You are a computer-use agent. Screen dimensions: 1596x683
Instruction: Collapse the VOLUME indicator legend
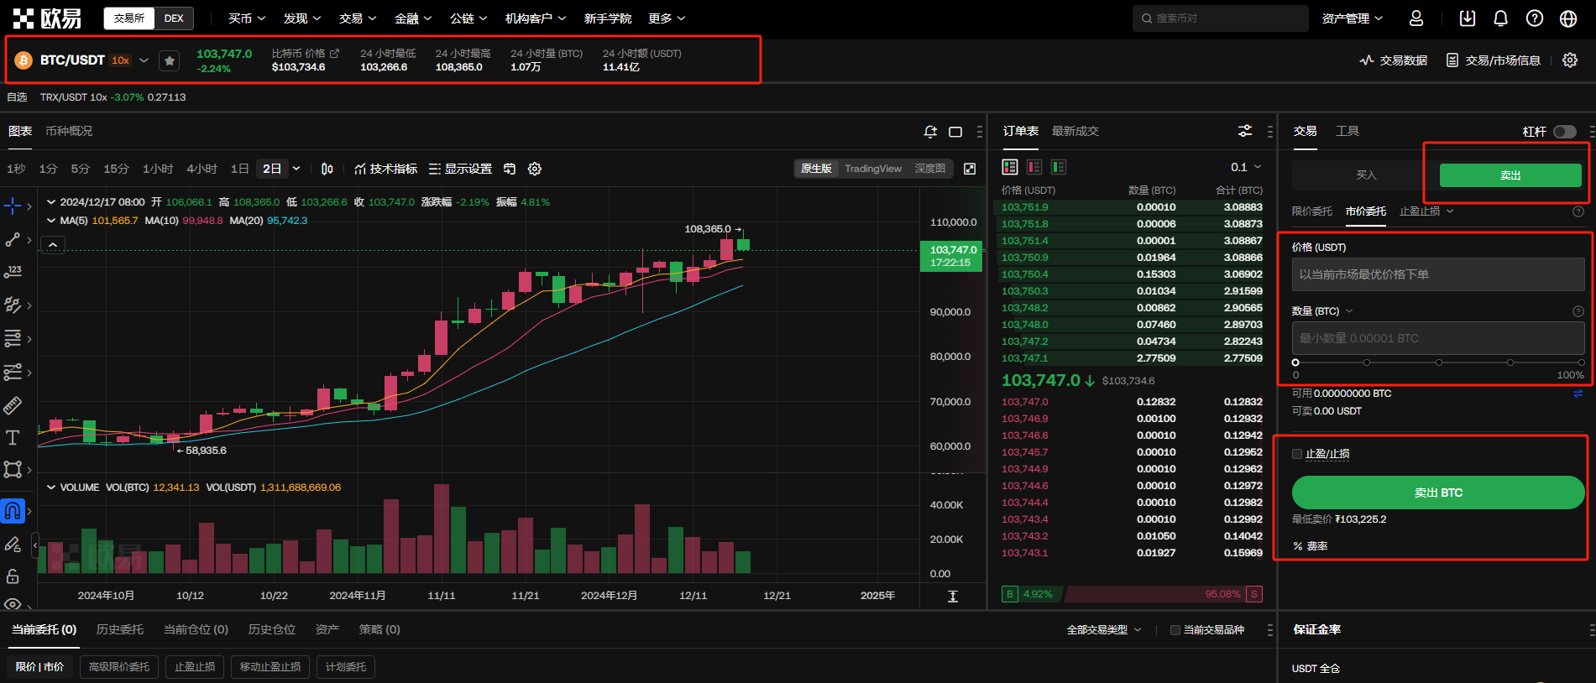click(x=51, y=487)
